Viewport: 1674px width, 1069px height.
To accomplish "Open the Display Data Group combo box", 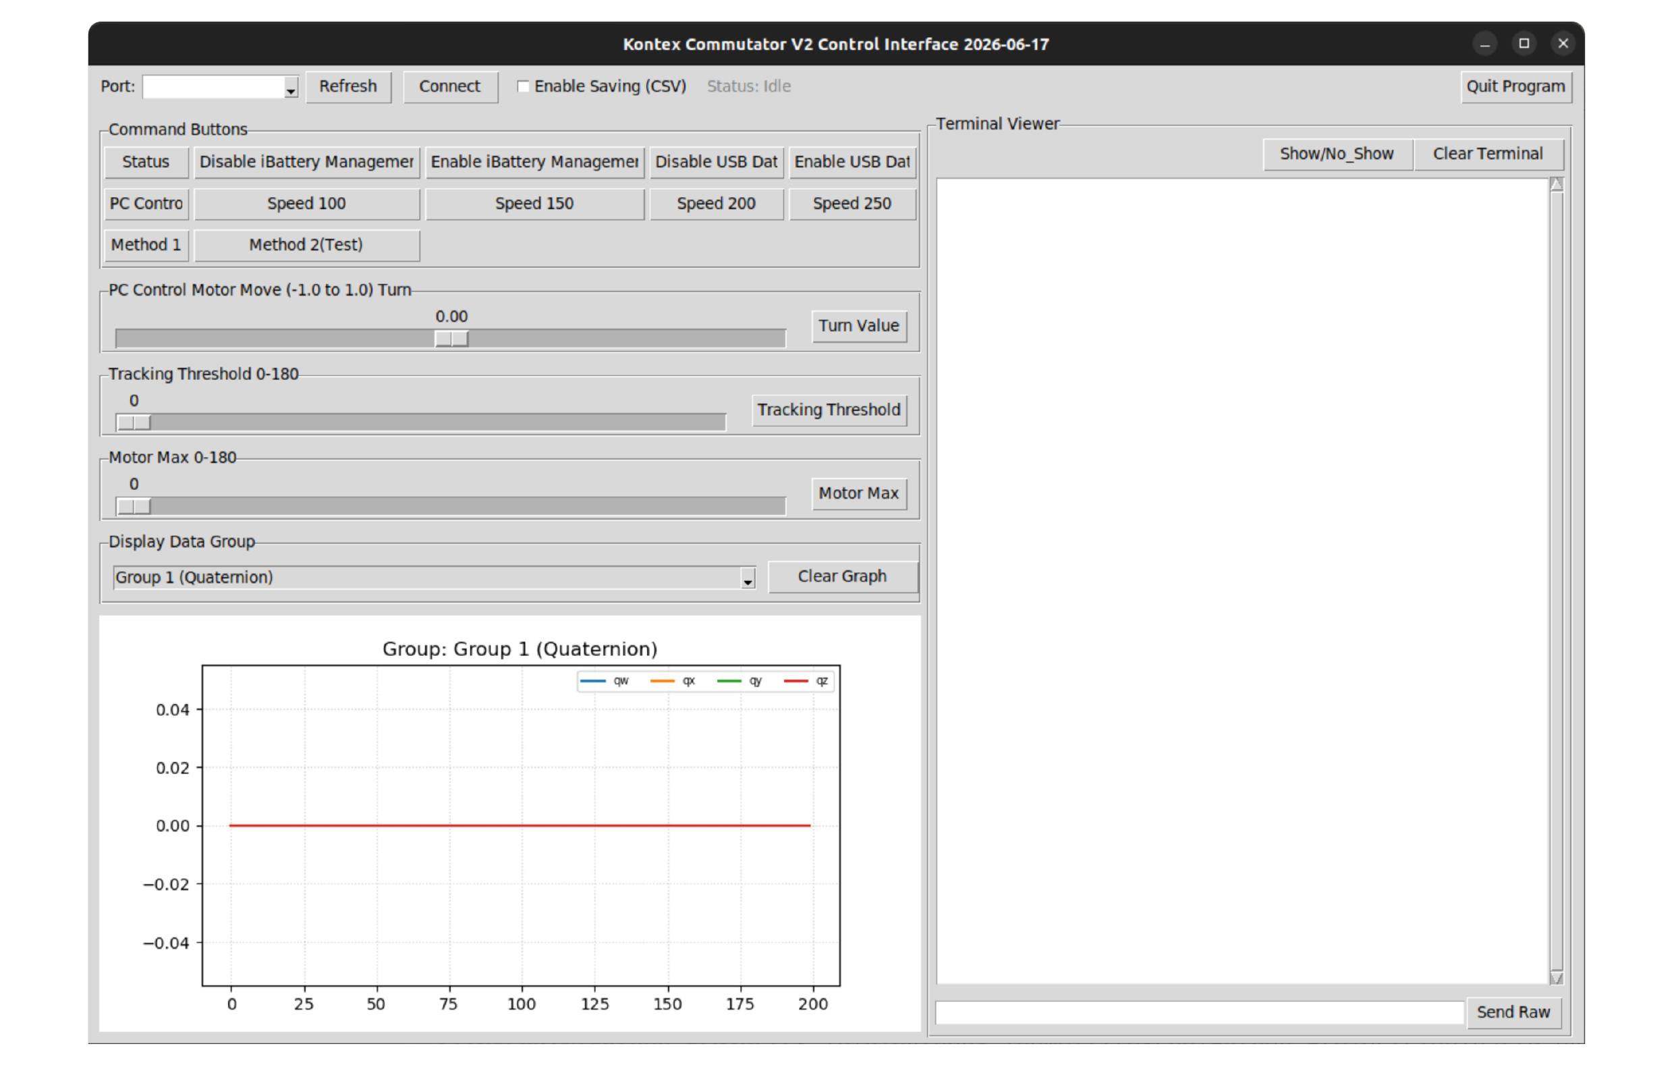I will click(x=435, y=578).
